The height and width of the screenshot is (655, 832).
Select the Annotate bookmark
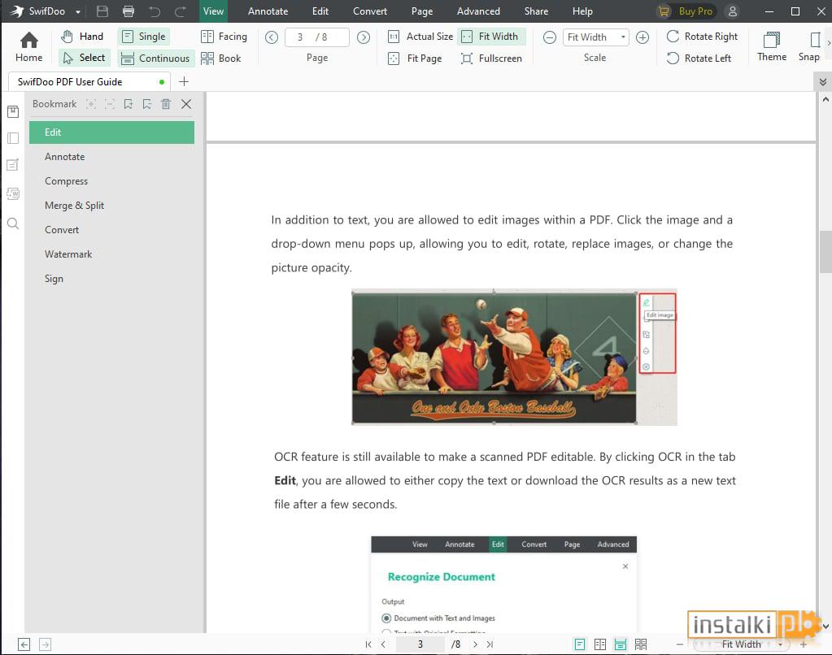111,157
